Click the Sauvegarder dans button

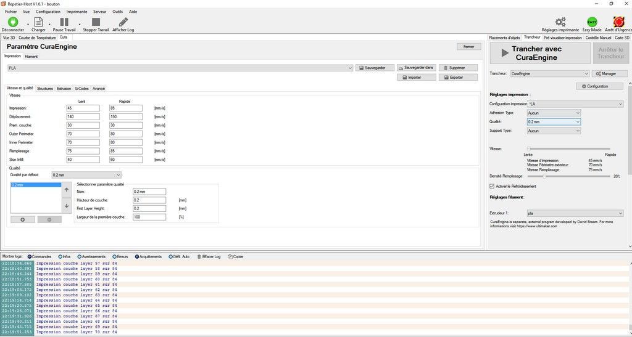[x=417, y=68]
